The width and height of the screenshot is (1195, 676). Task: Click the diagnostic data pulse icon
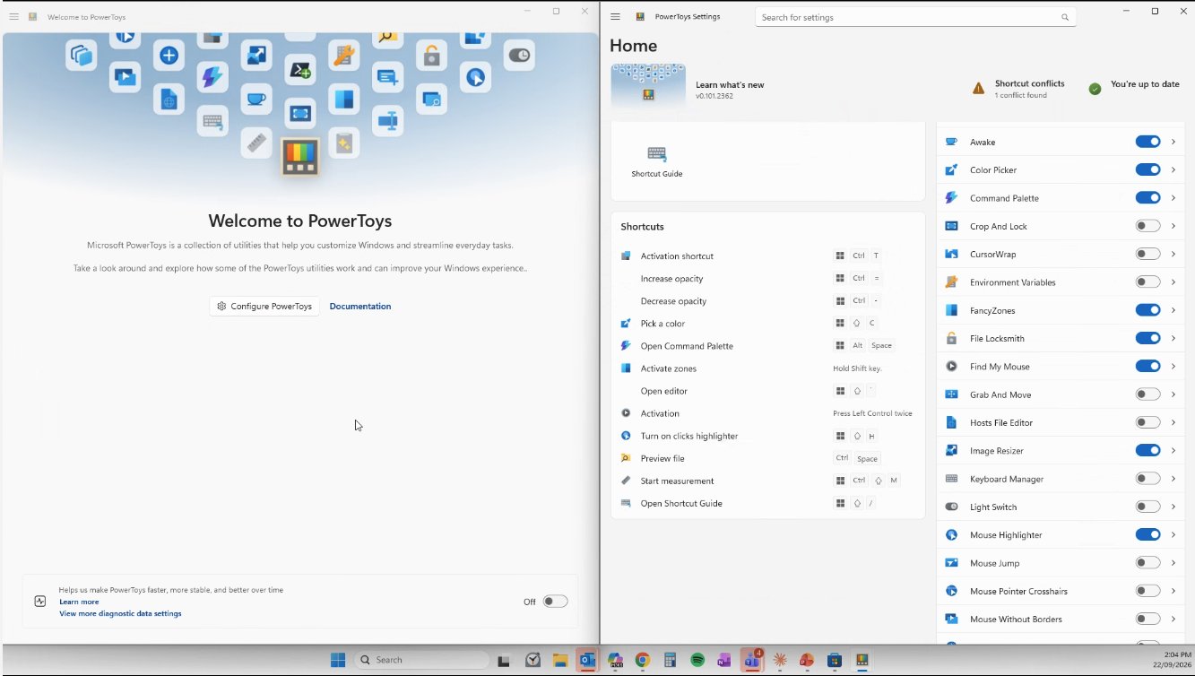40,602
